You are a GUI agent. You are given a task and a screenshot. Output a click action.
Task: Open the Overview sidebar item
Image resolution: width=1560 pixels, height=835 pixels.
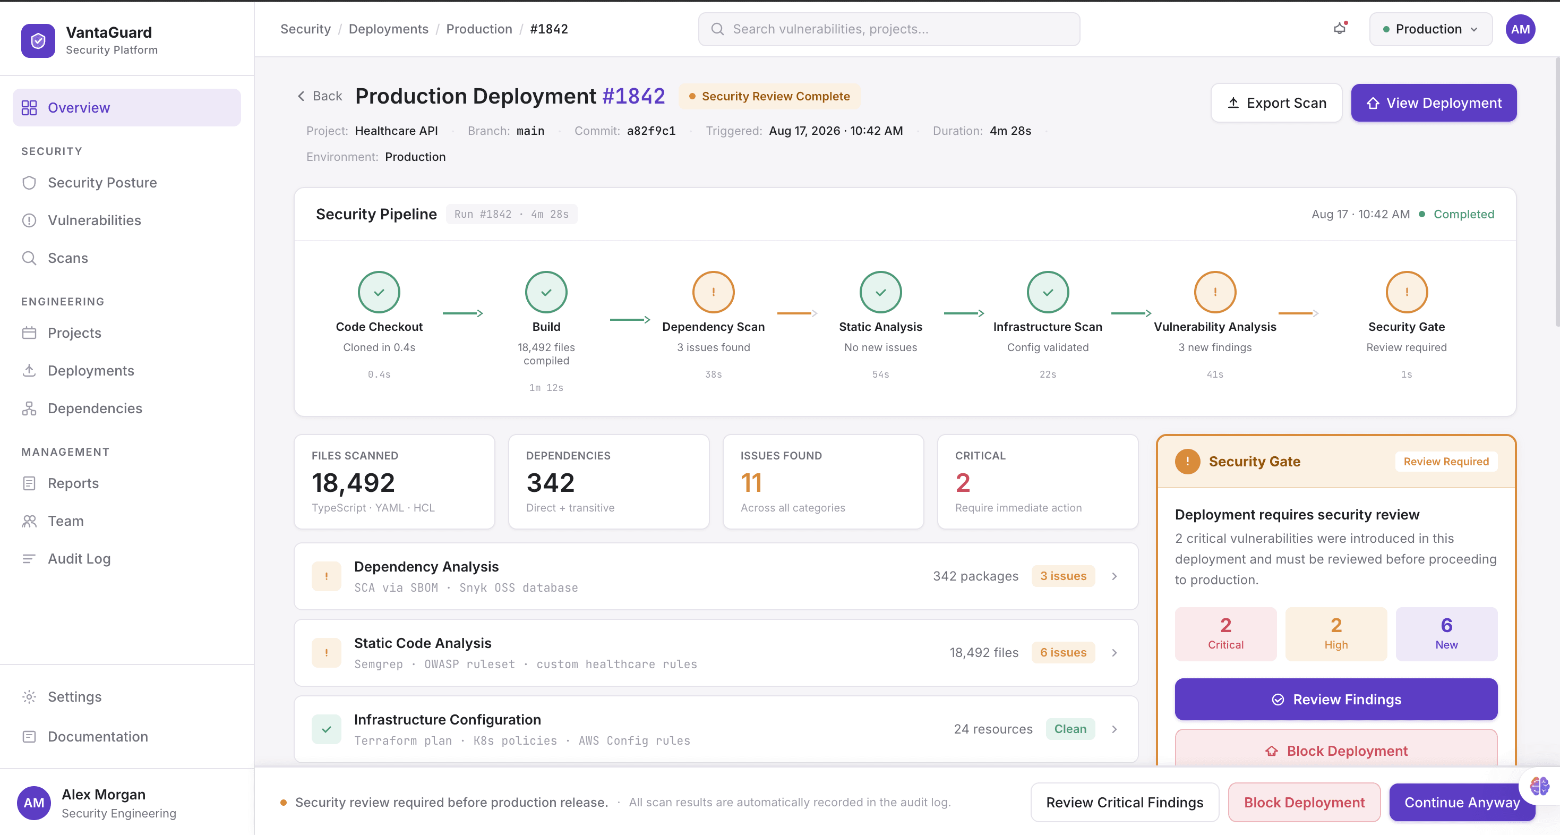(x=126, y=108)
